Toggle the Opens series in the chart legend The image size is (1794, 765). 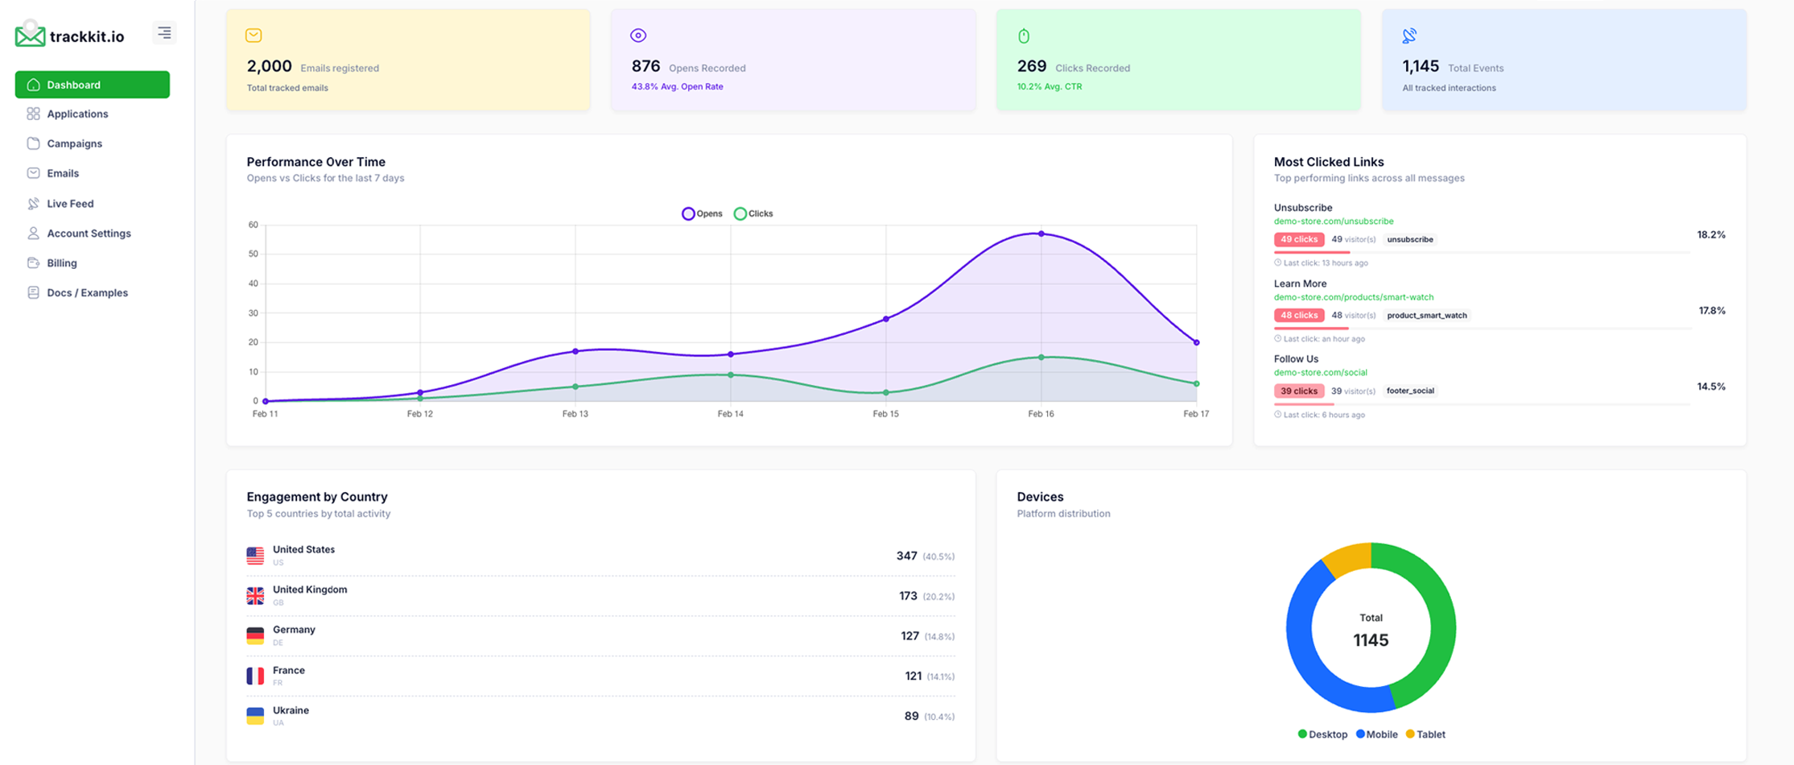701,213
